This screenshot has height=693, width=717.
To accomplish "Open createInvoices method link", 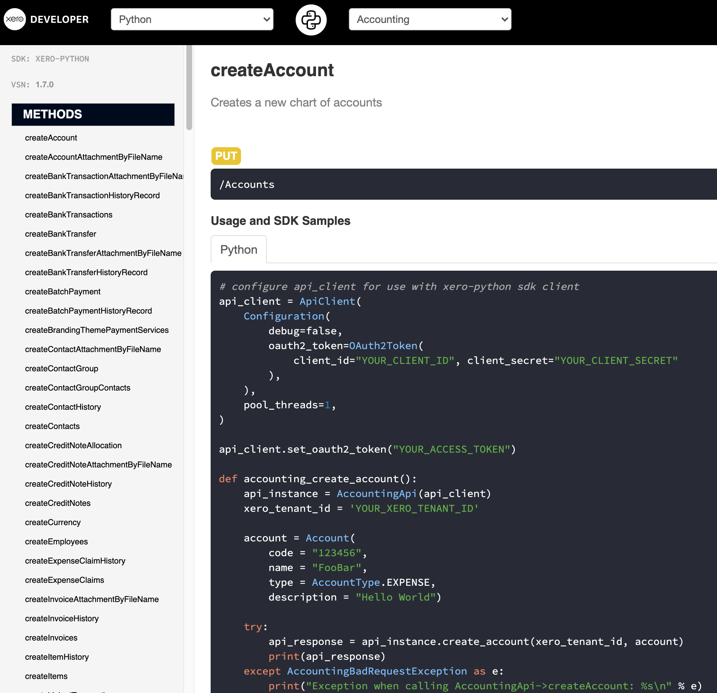I will pos(51,638).
